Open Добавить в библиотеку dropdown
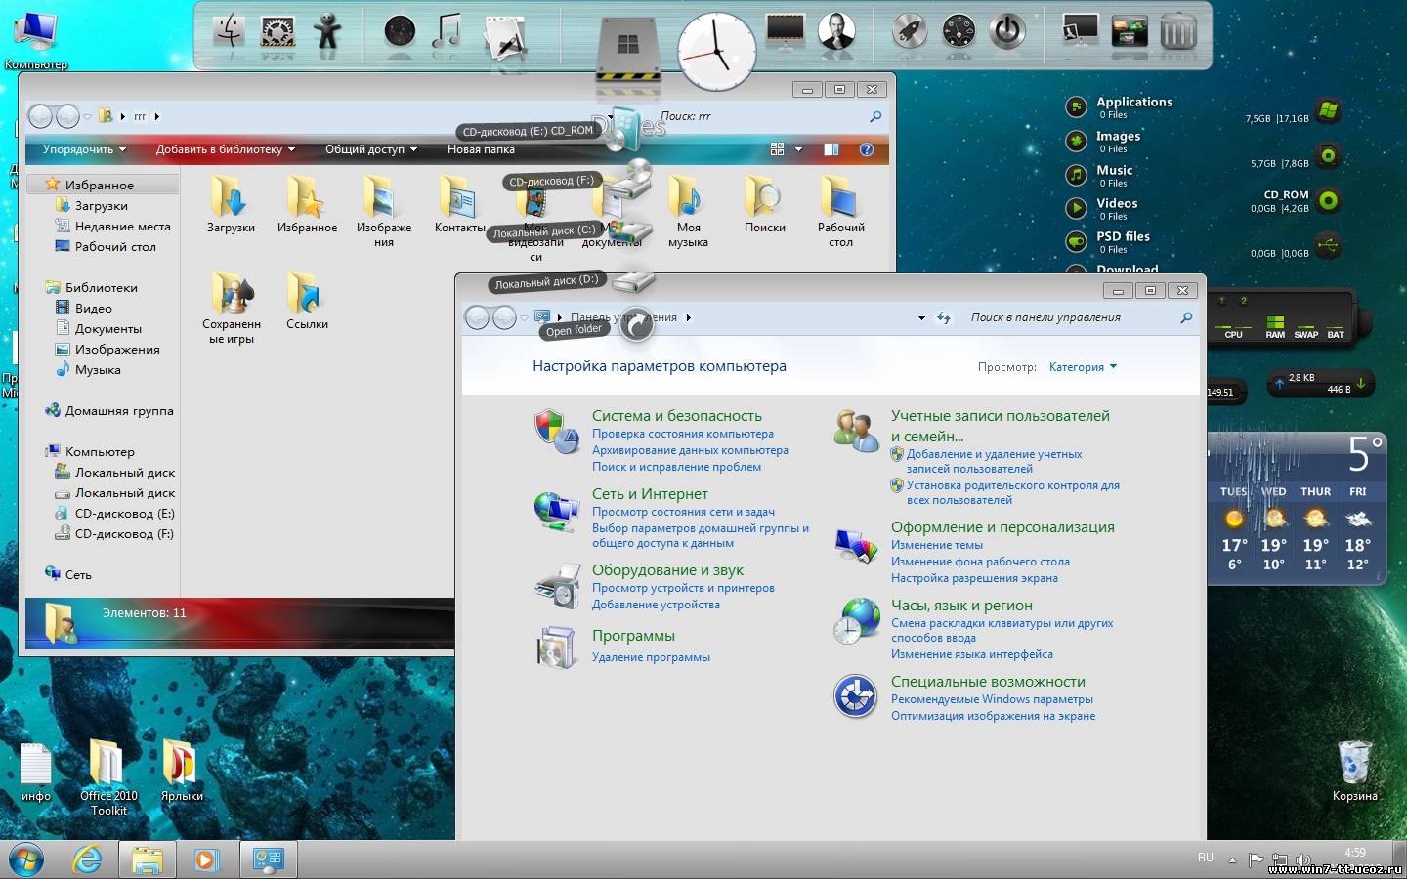1407x879 pixels. point(226,149)
